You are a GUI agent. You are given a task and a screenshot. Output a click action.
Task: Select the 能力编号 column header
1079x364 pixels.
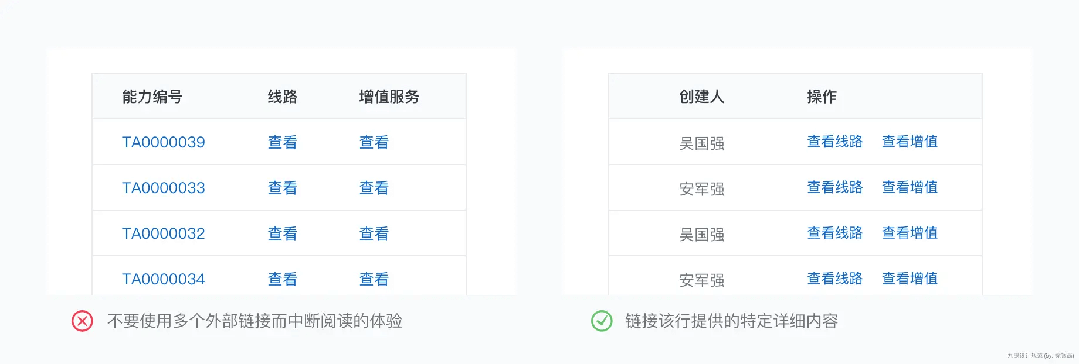(x=152, y=97)
